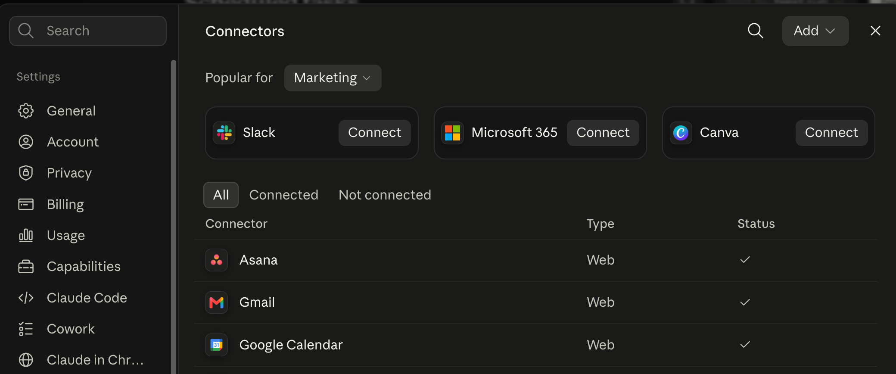
Task: Click the Web type in Asana row
Action: point(600,260)
